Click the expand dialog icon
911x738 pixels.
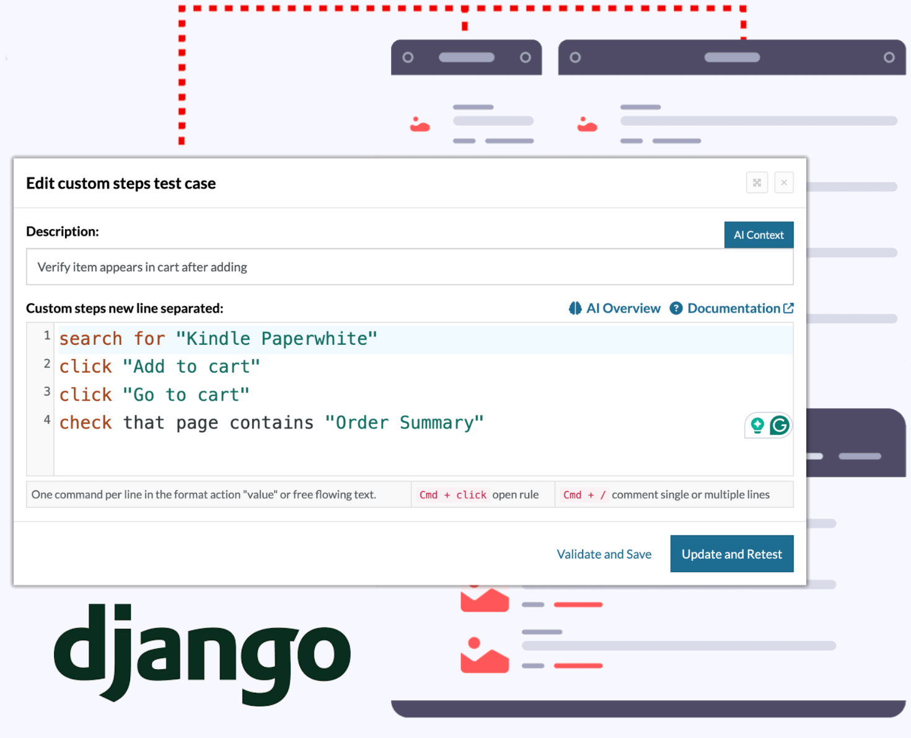pos(757,183)
